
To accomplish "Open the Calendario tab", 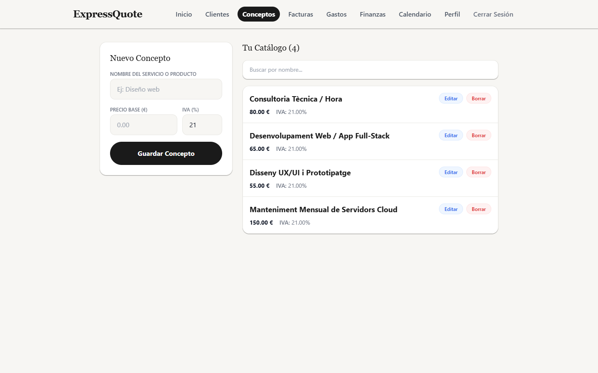I will pyautogui.click(x=415, y=14).
